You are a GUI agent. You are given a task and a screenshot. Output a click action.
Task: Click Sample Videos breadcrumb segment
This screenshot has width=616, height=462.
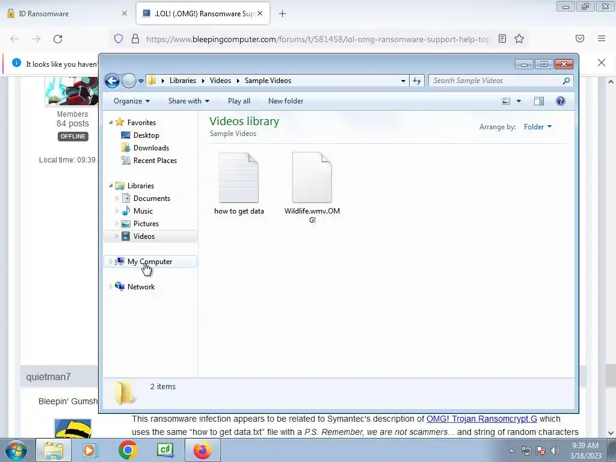(268, 81)
